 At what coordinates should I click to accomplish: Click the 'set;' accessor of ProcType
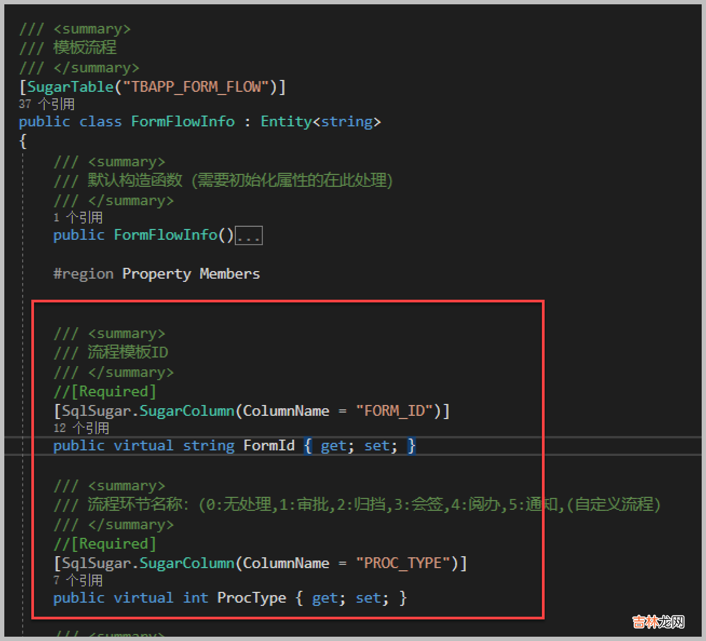click(372, 598)
